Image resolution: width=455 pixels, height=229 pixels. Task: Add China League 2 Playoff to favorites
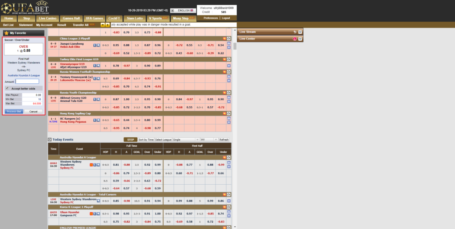pyautogui.click(x=224, y=39)
